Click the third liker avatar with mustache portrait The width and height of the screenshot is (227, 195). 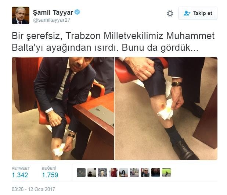coord(102,173)
